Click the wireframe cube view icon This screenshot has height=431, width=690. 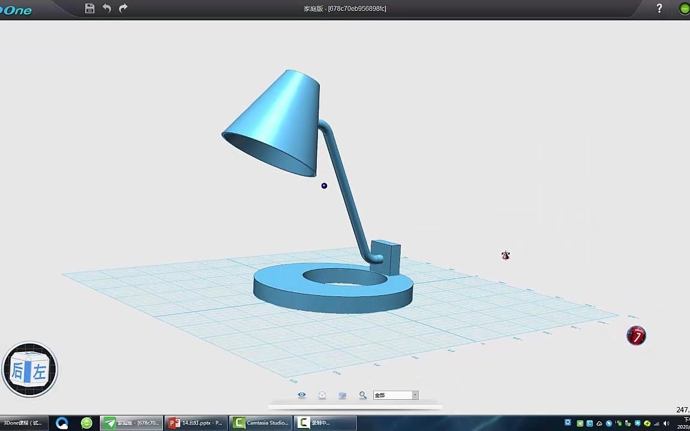coord(322,395)
